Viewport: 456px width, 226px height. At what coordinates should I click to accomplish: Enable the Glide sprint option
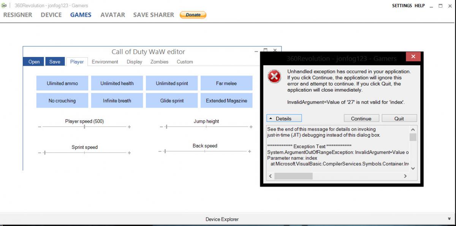point(172,101)
